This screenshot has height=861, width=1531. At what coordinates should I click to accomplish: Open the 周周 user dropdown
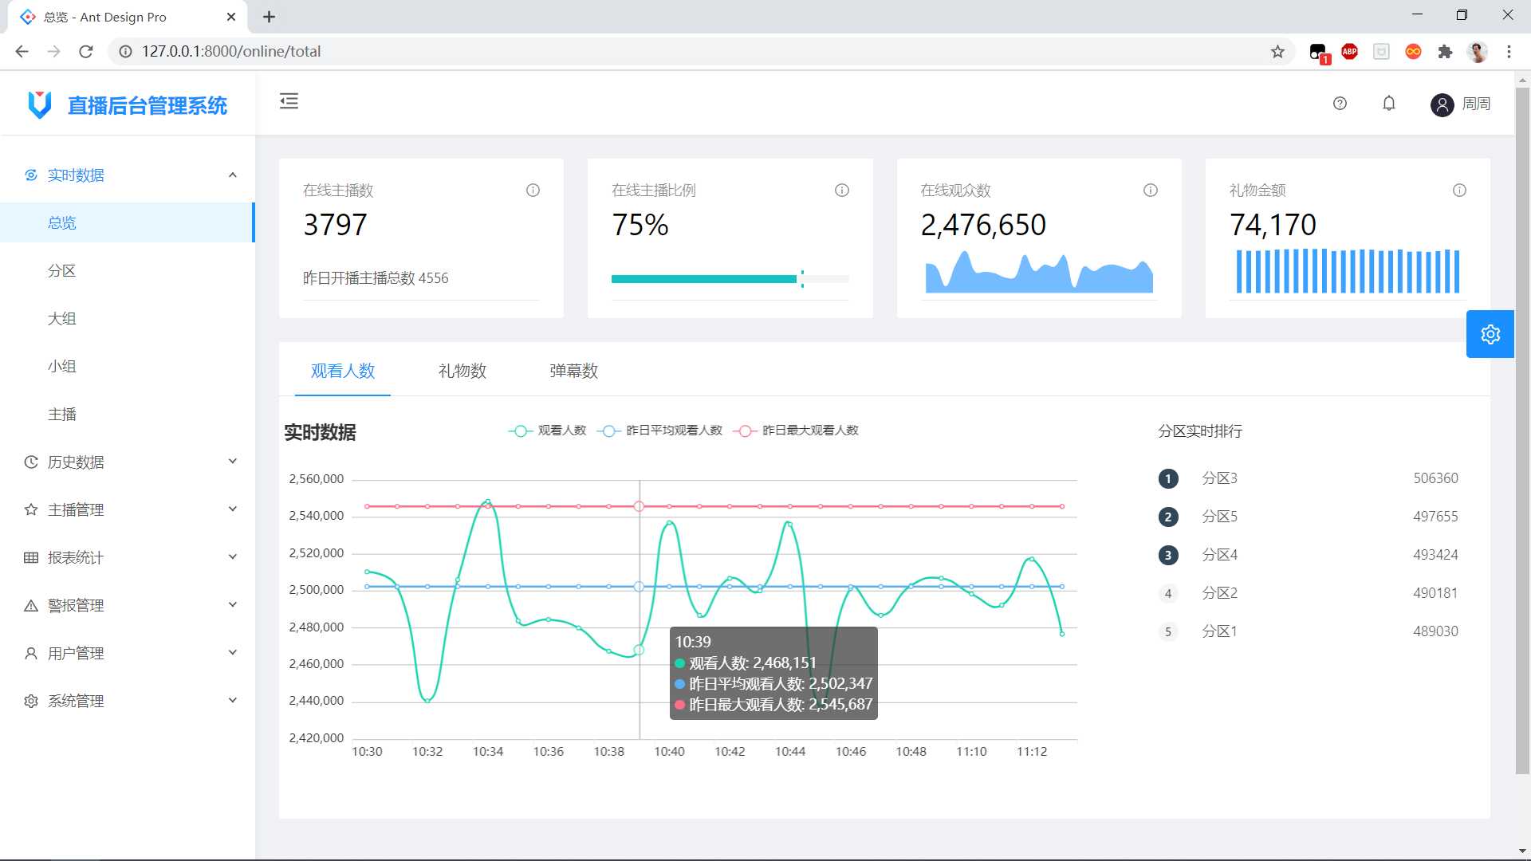(1461, 104)
